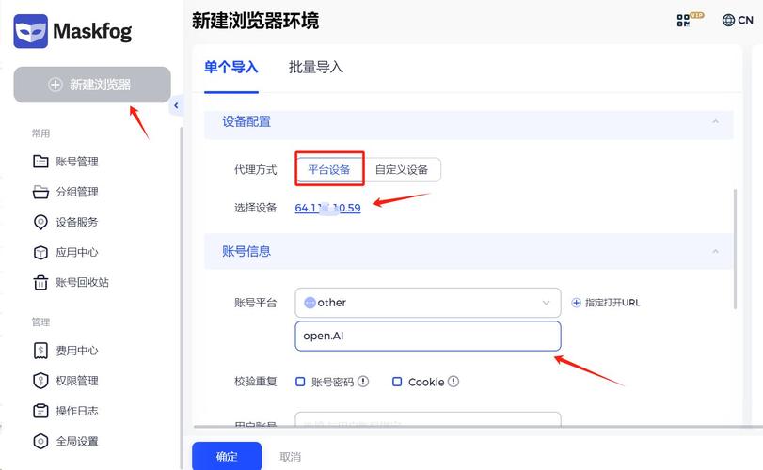
Task: Click the 选择设备 label
Action: tap(256, 208)
